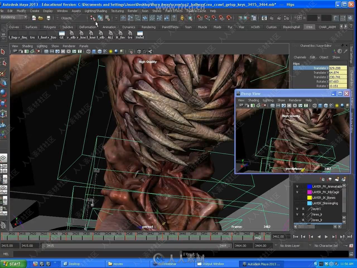Click the ALL shelf button

pos(110,35)
